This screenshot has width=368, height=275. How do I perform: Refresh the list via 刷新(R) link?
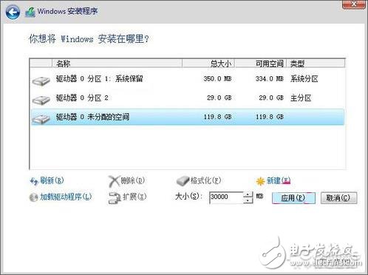[x=52, y=180]
